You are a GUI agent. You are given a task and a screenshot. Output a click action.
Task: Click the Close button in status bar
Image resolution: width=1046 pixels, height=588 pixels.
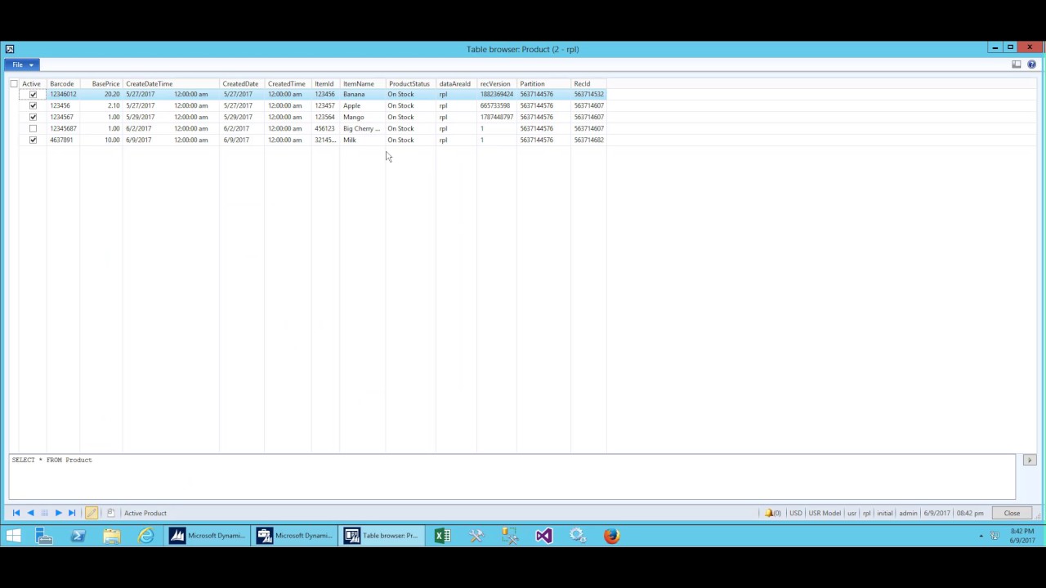pos(1012,513)
